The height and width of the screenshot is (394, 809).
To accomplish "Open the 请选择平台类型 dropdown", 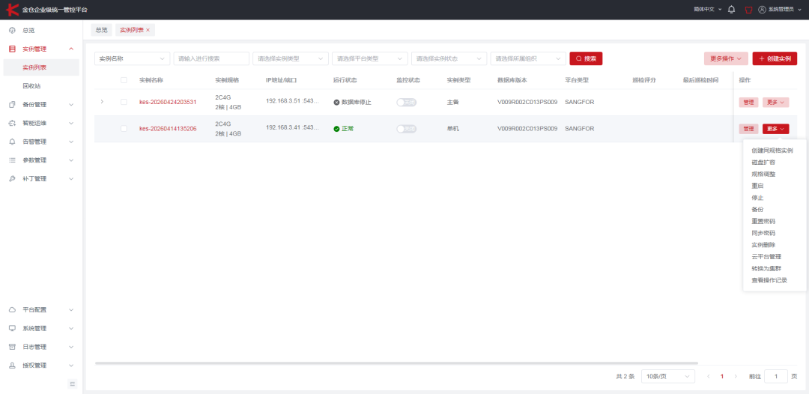I will (x=370, y=58).
